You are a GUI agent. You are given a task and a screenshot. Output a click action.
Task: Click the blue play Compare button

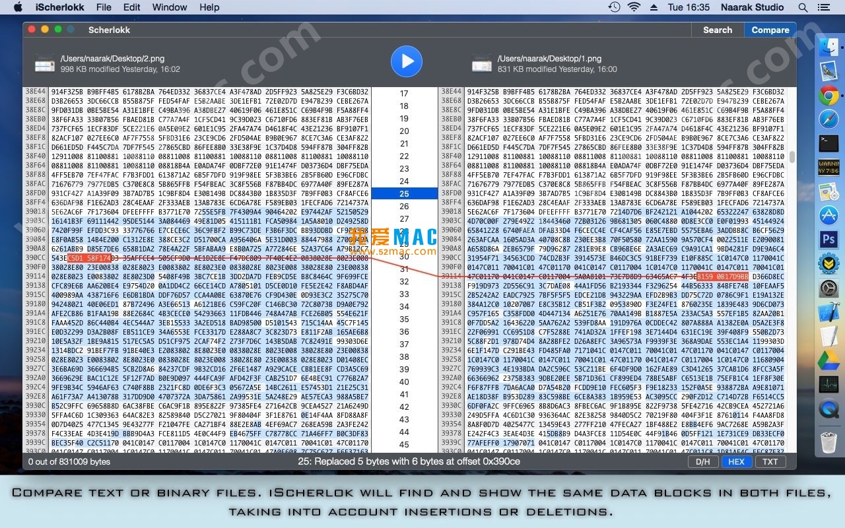click(407, 61)
